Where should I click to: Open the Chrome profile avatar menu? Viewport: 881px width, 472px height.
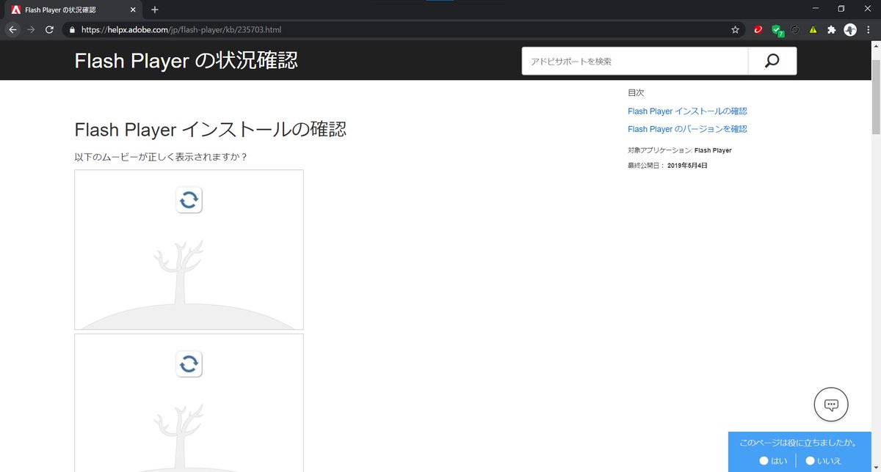850,30
